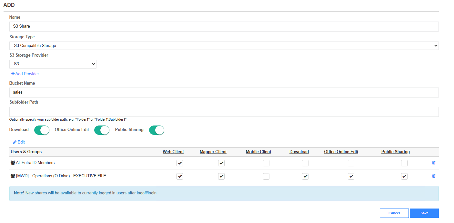Screen dimensions: 454x223
Task: Click group icon next to All Entra ID Members
Action: coord(13,163)
